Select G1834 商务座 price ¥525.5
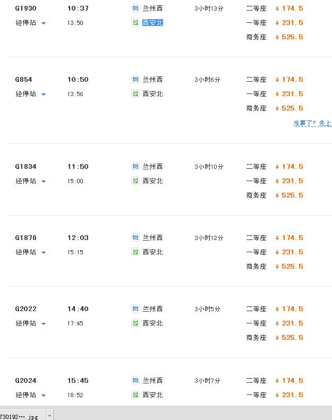Image resolution: width=332 pixels, height=420 pixels. coord(290,195)
